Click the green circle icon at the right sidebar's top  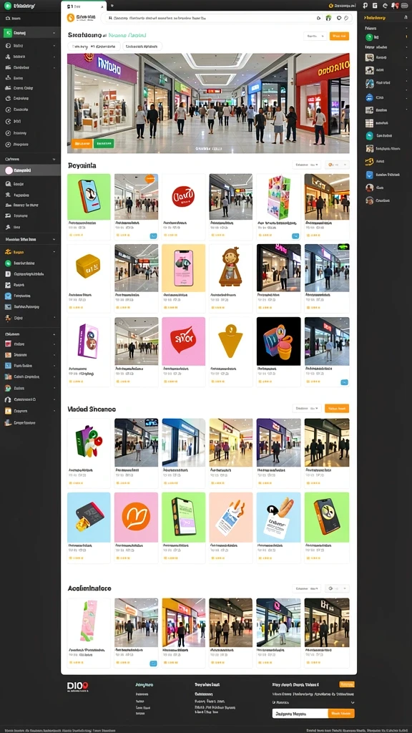tap(369, 37)
